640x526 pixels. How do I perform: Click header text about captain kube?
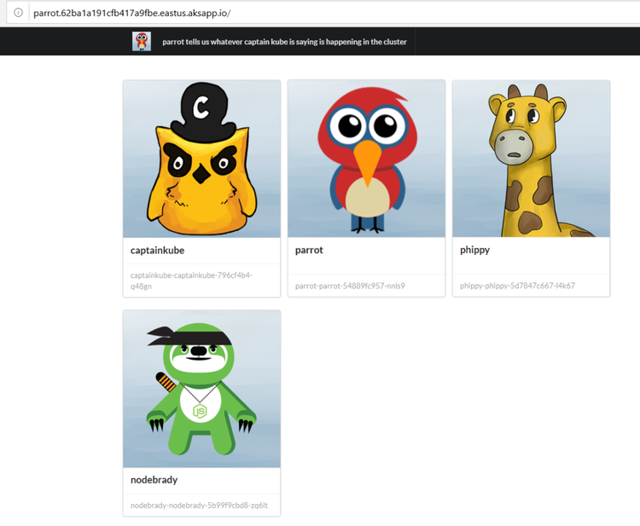click(x=284, y=42)
